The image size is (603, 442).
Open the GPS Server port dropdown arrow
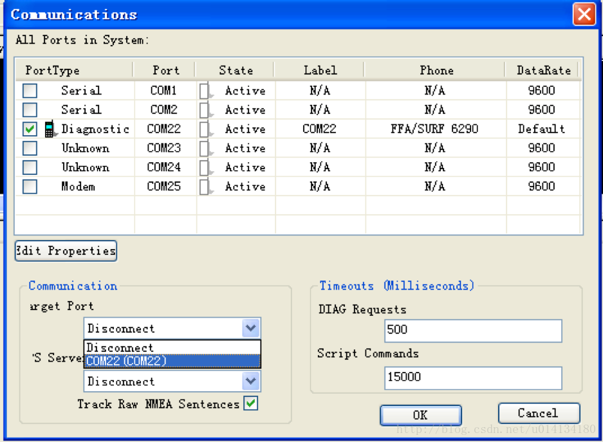pos(251,382)
